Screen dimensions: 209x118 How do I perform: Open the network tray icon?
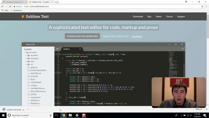[x=188, y=115]
